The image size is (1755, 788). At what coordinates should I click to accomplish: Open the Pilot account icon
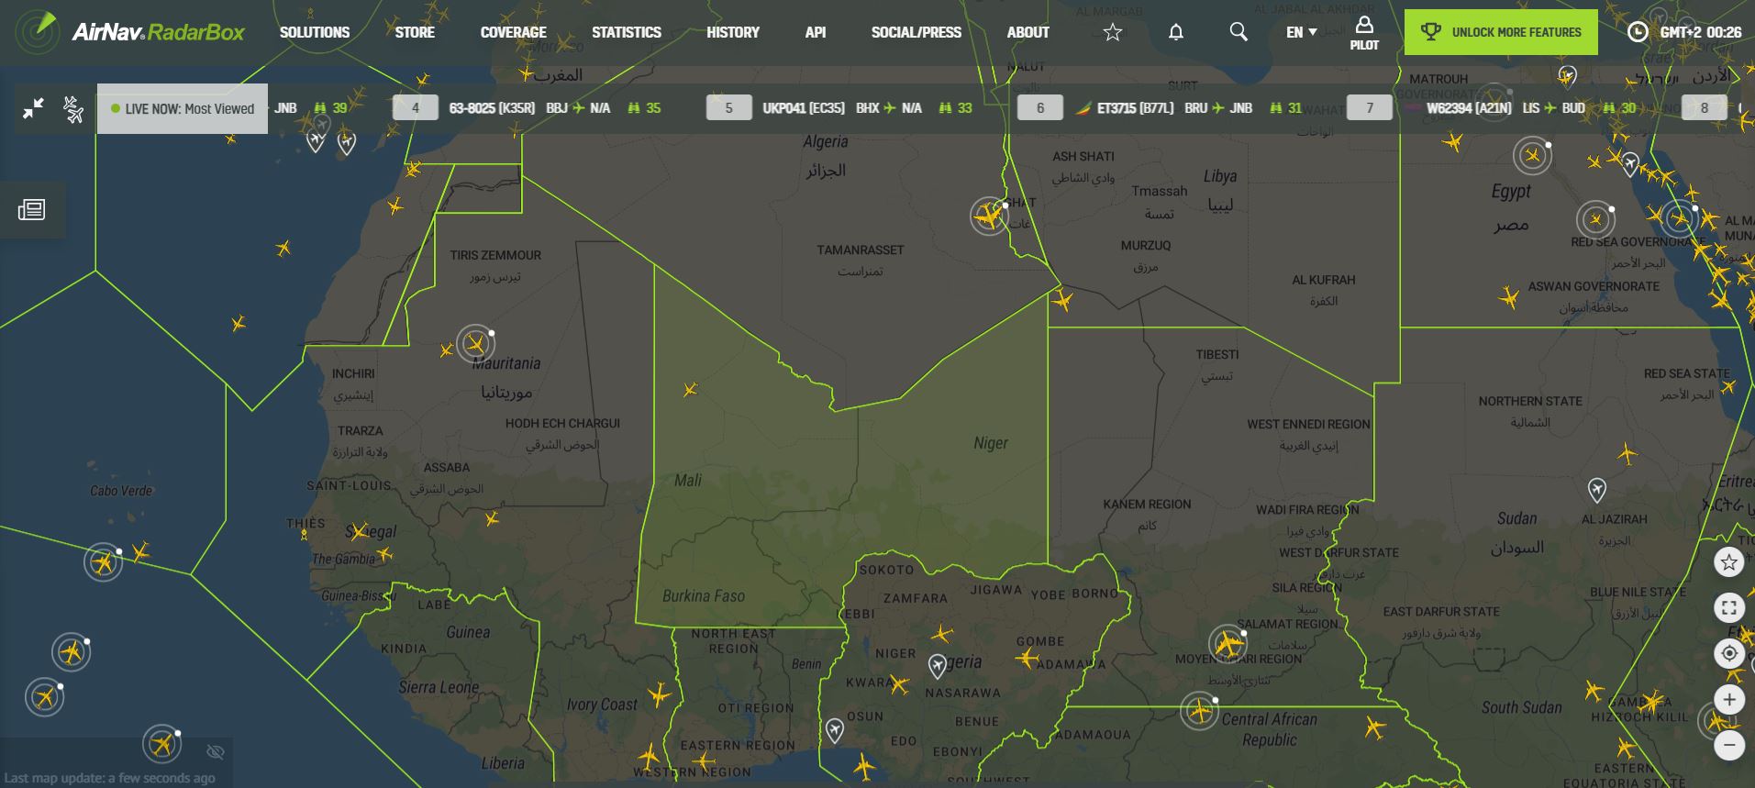pos(1363,32)
